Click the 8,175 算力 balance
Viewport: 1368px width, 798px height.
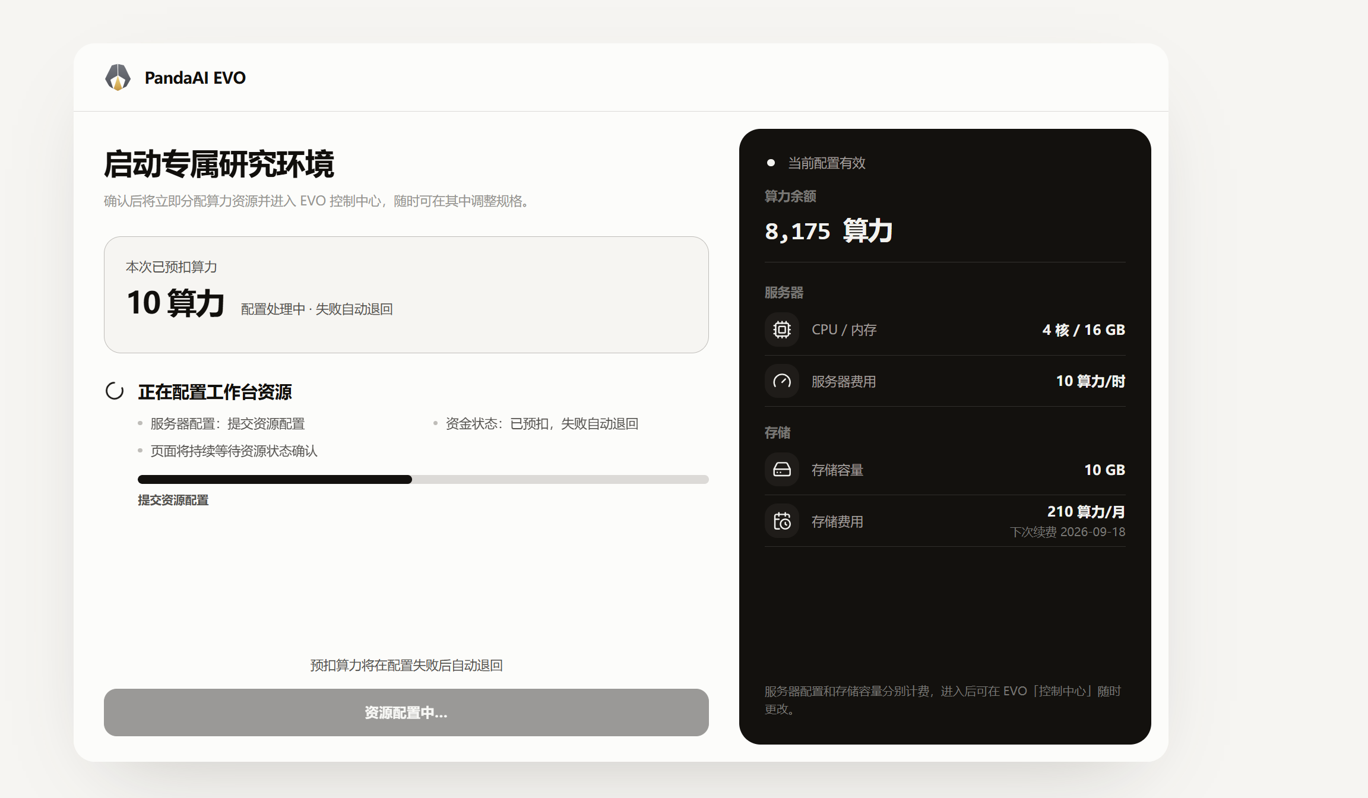829,231
